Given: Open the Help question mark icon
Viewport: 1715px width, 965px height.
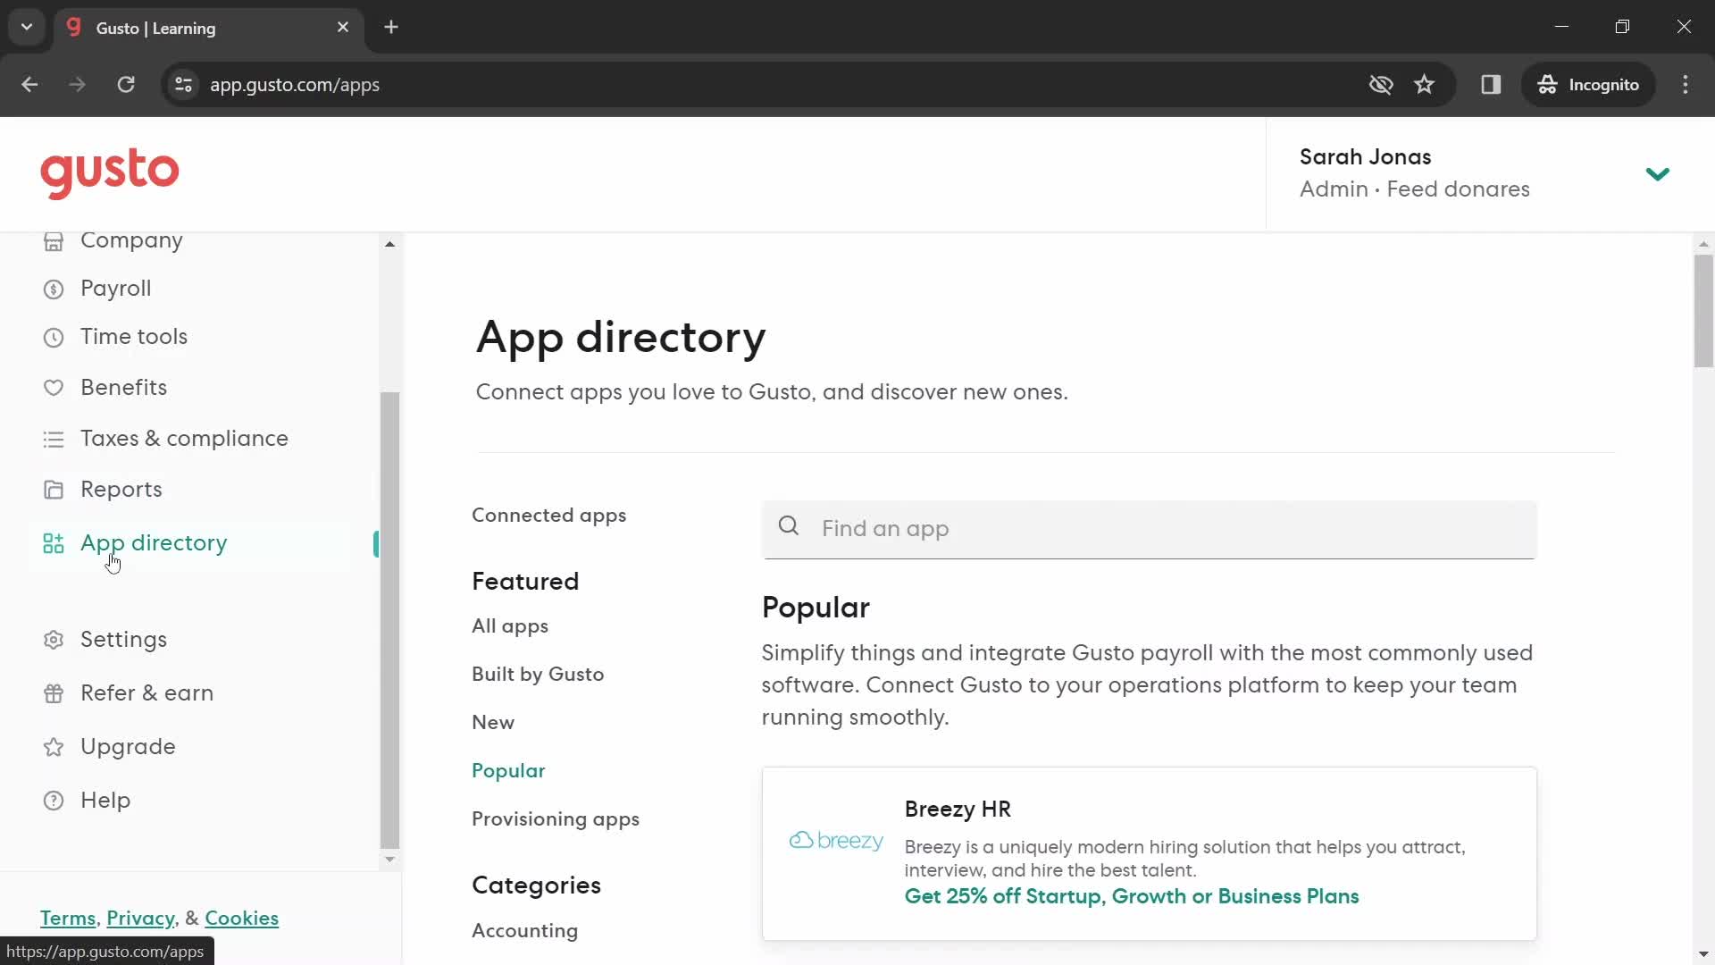Looking at the screenshot, I should [x=54, y=801].
